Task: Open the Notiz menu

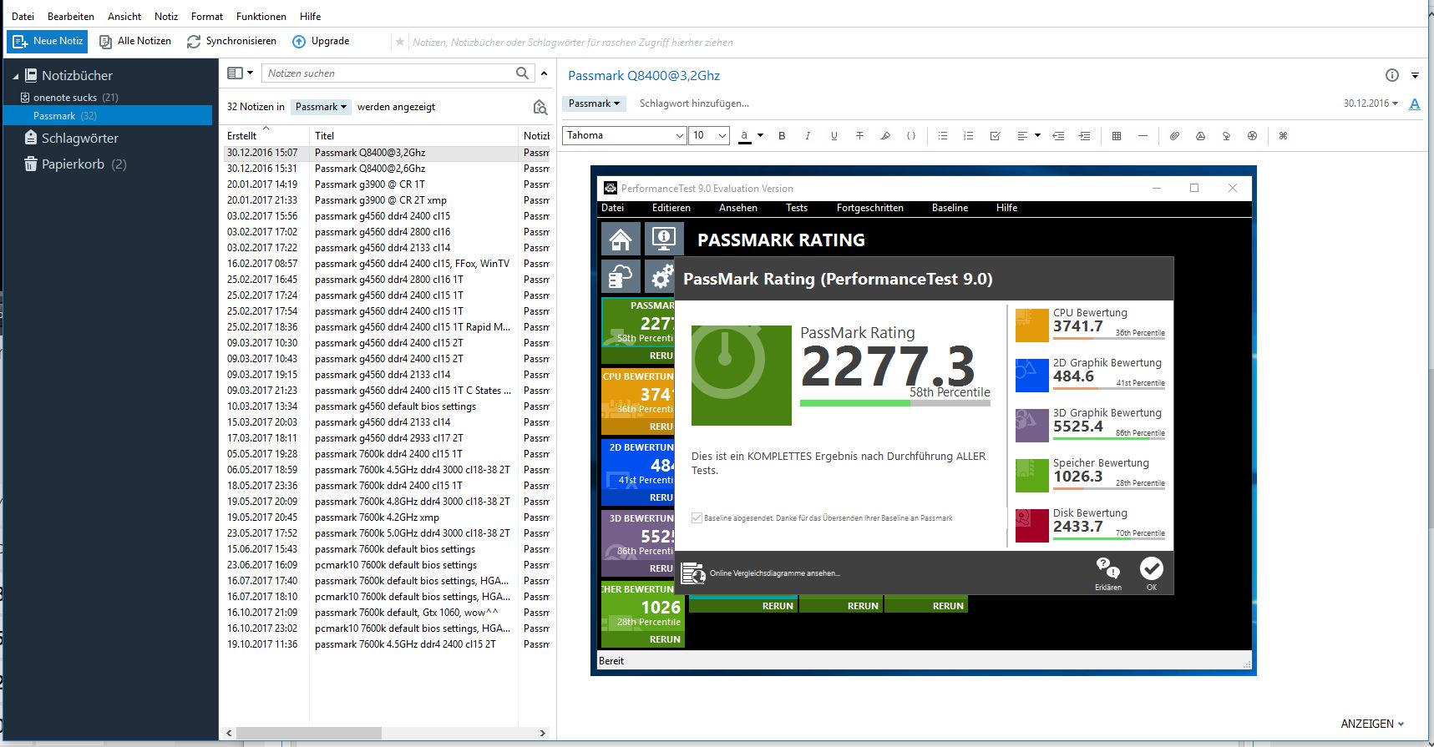Action: click(x=166, y=16)
